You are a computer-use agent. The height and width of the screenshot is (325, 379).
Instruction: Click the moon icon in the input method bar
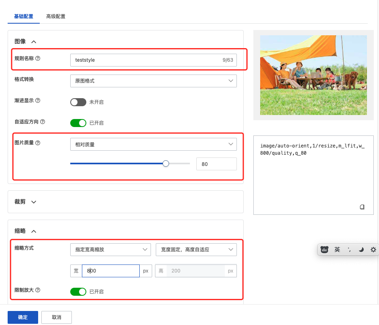(x=361, y=250)
